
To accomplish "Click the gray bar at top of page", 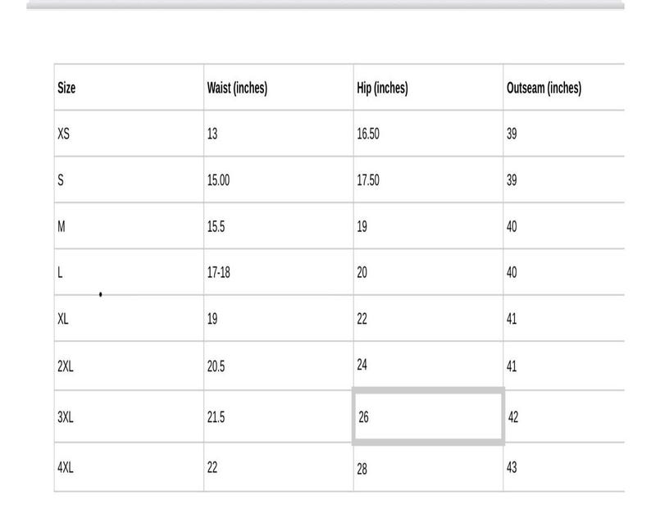I will point(325,5).
